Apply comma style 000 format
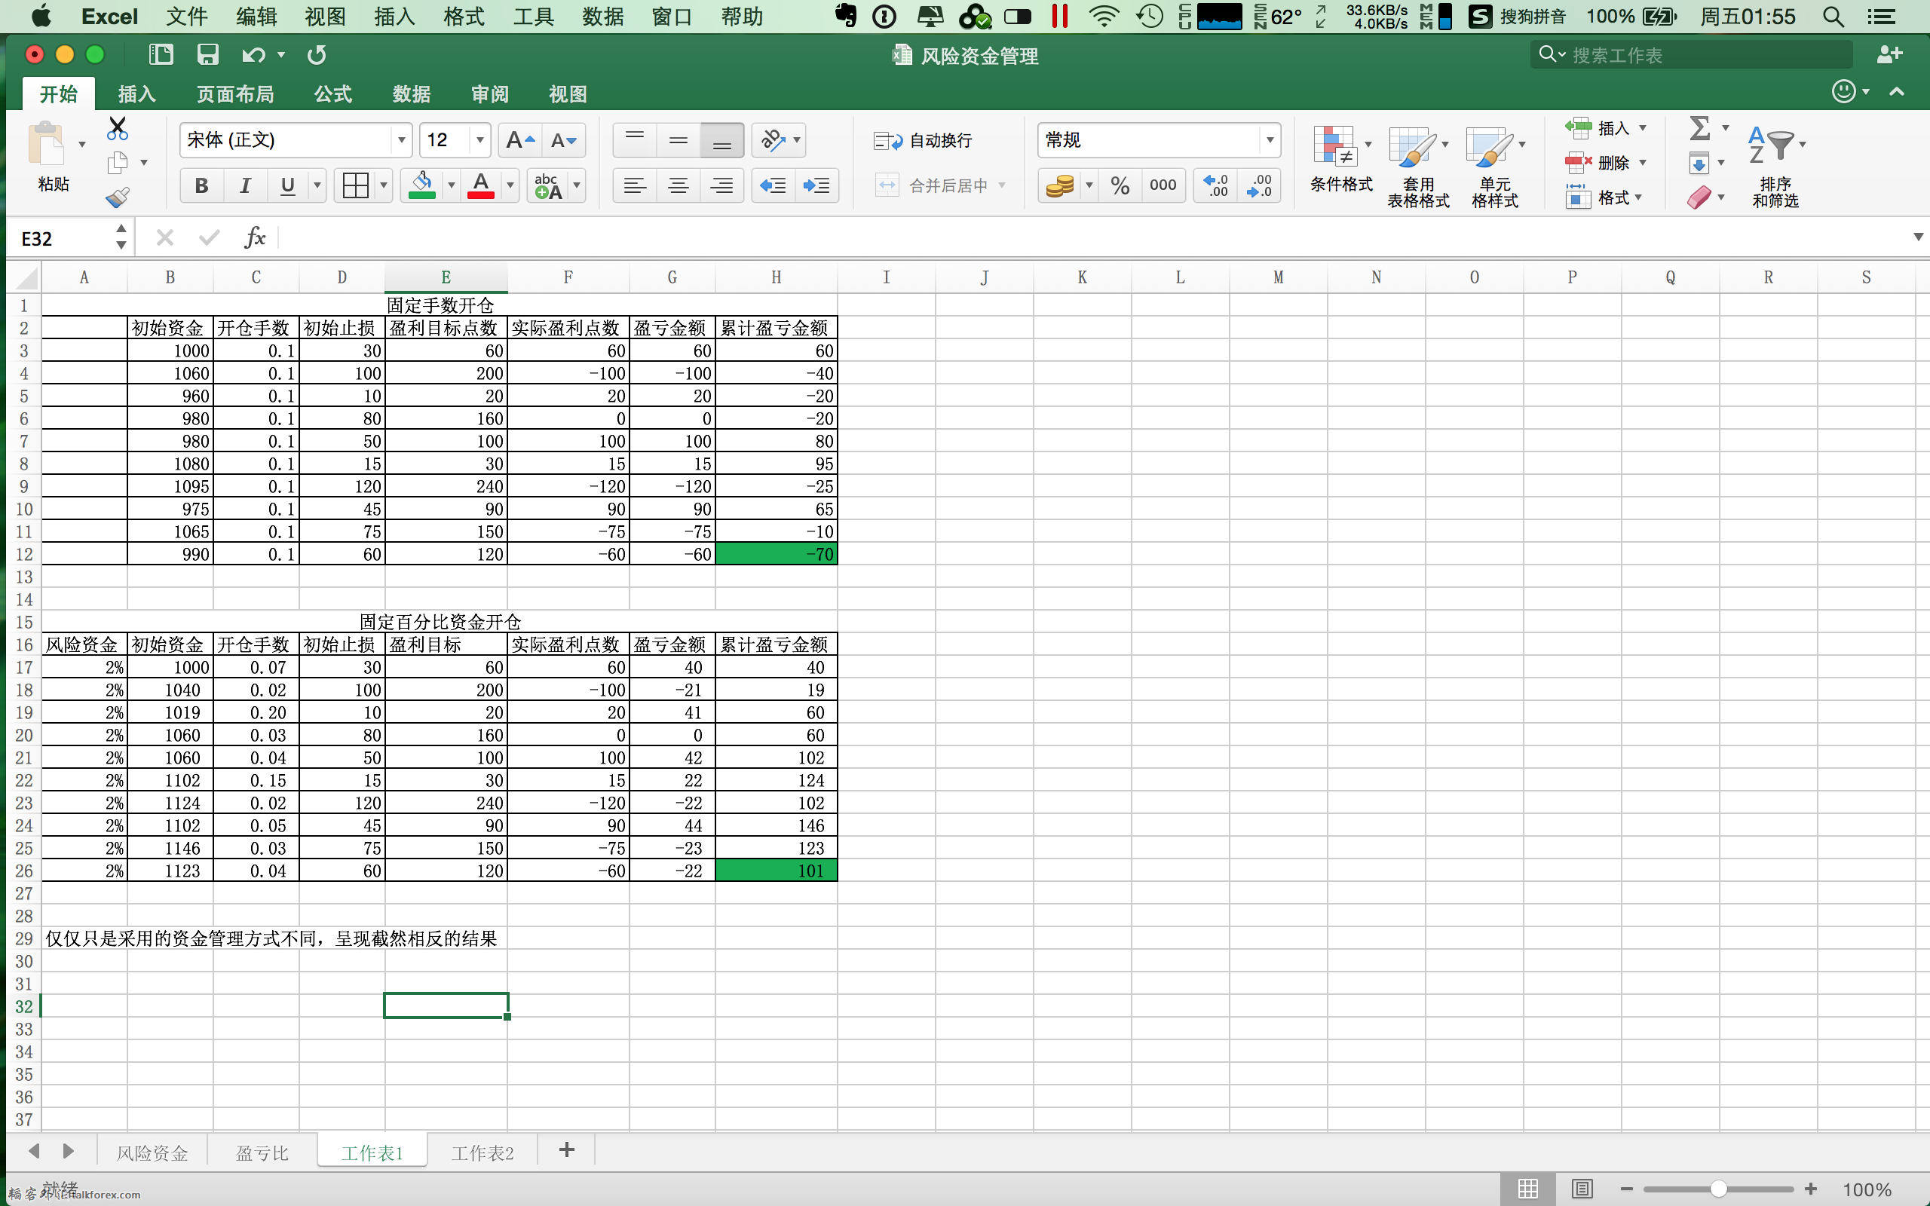1930x1206 pixels. (1163, 186)
